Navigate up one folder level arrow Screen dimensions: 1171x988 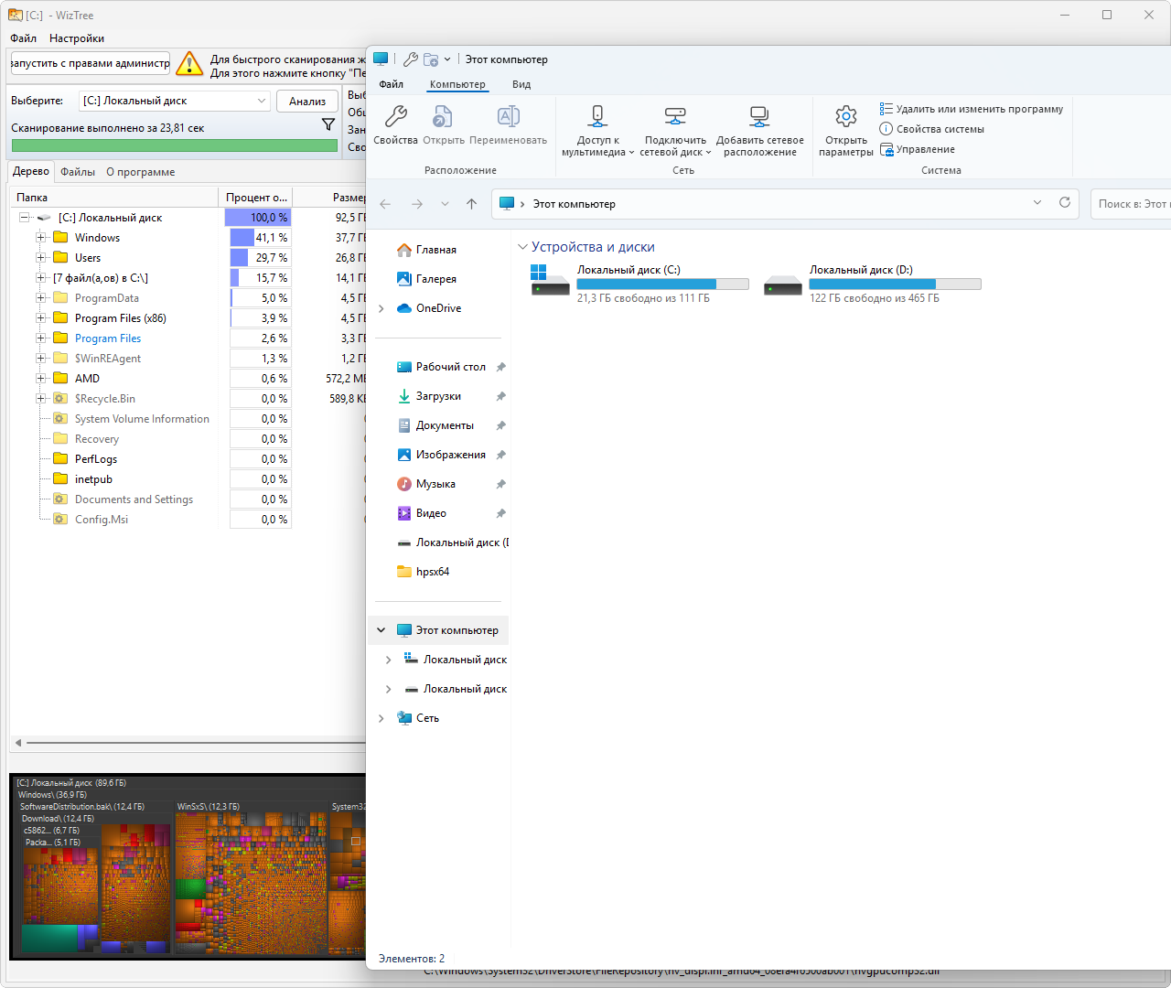tap(472, 204)
